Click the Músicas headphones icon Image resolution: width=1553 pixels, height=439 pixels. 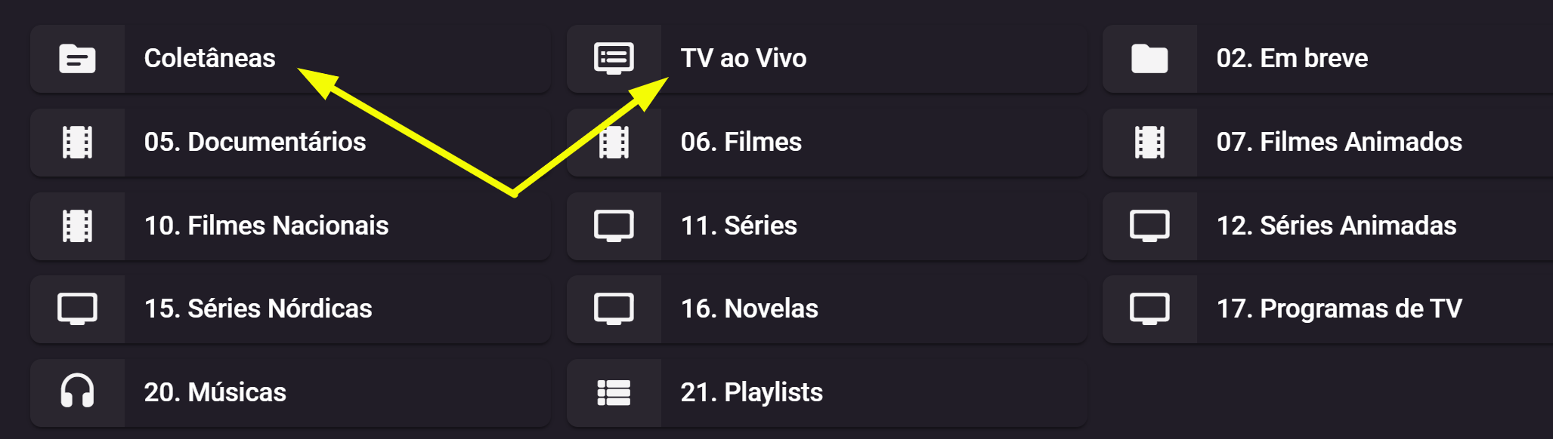coord(77,392)
